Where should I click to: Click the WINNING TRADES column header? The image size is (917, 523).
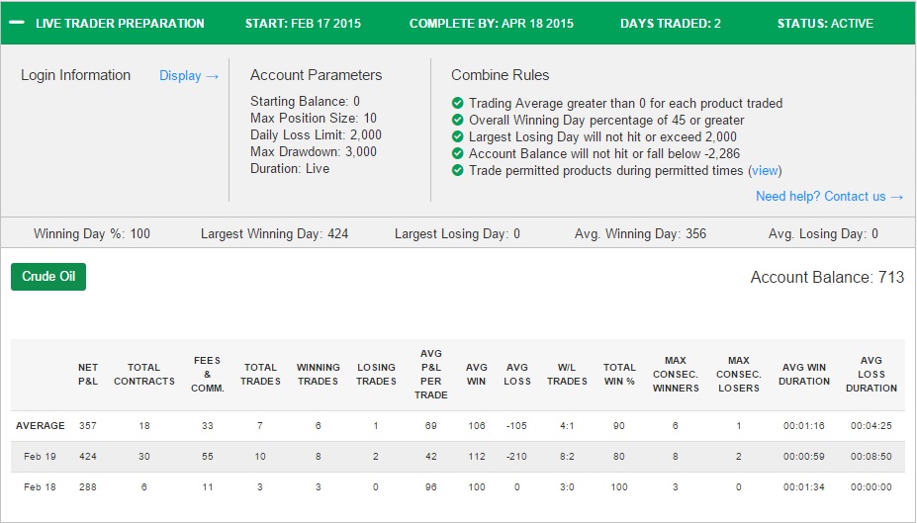point(319,375)
